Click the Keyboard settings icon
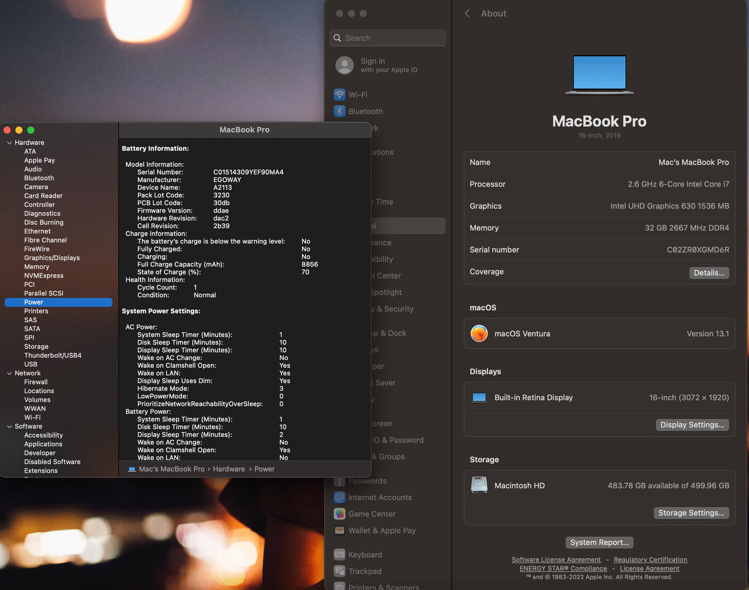 tap(340, 555)
